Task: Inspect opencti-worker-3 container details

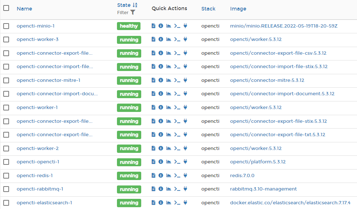Action: 161,39
